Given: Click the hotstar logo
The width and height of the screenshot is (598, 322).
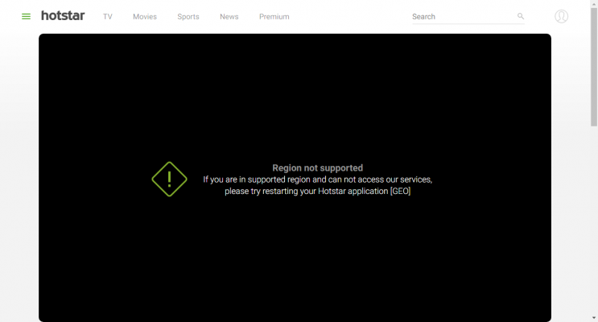Looking at the screenshot, I should [x=63, y=16].
